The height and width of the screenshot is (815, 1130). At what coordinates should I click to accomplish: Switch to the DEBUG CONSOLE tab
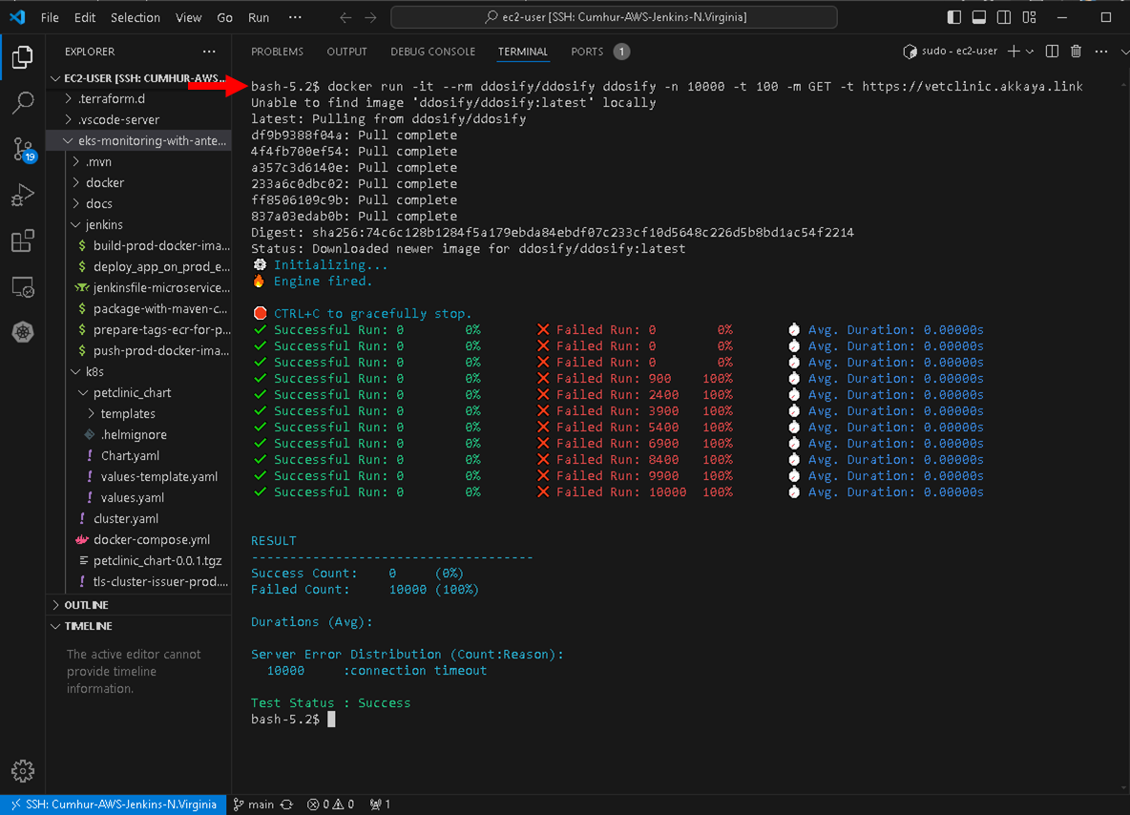pos(432,52)
